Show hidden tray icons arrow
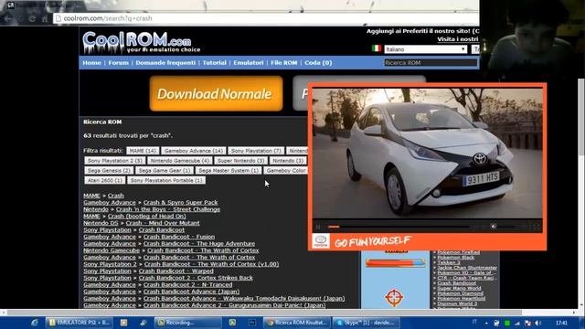Image resolution: width=585 pixels, height=329 pixels. 486,323
